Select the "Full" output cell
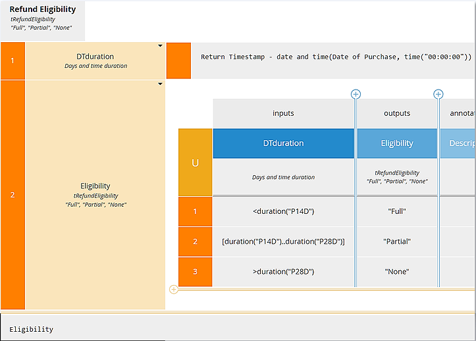Screen dimensions: 476x341 [397, 211]
